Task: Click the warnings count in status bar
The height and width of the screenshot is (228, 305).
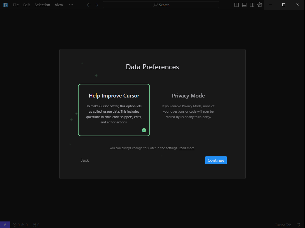Action: pyautogui.click(x=24, y=225)
